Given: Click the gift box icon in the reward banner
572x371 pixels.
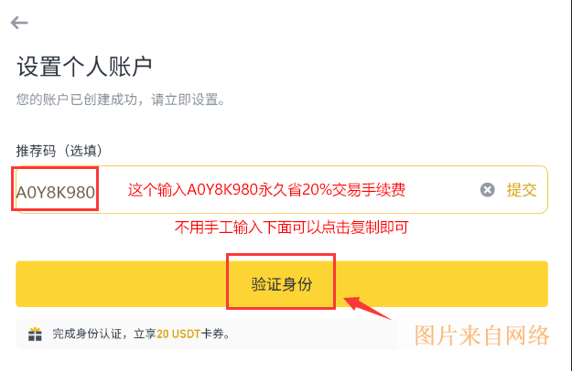Looking at the screenshot, I should tap(35, 334).
